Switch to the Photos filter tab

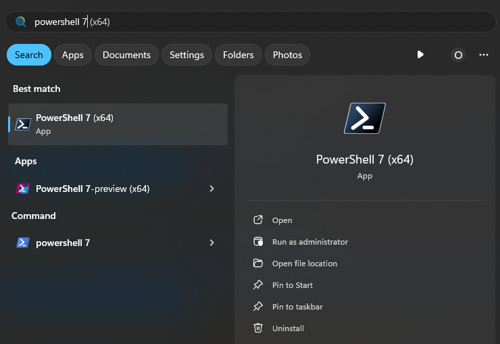click(x=287, y=55)
